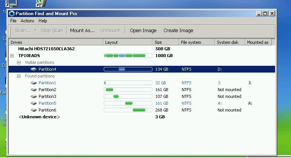Click the System disk column header
The height and width of the screenshot is (158, 291).
coord(230,42)
